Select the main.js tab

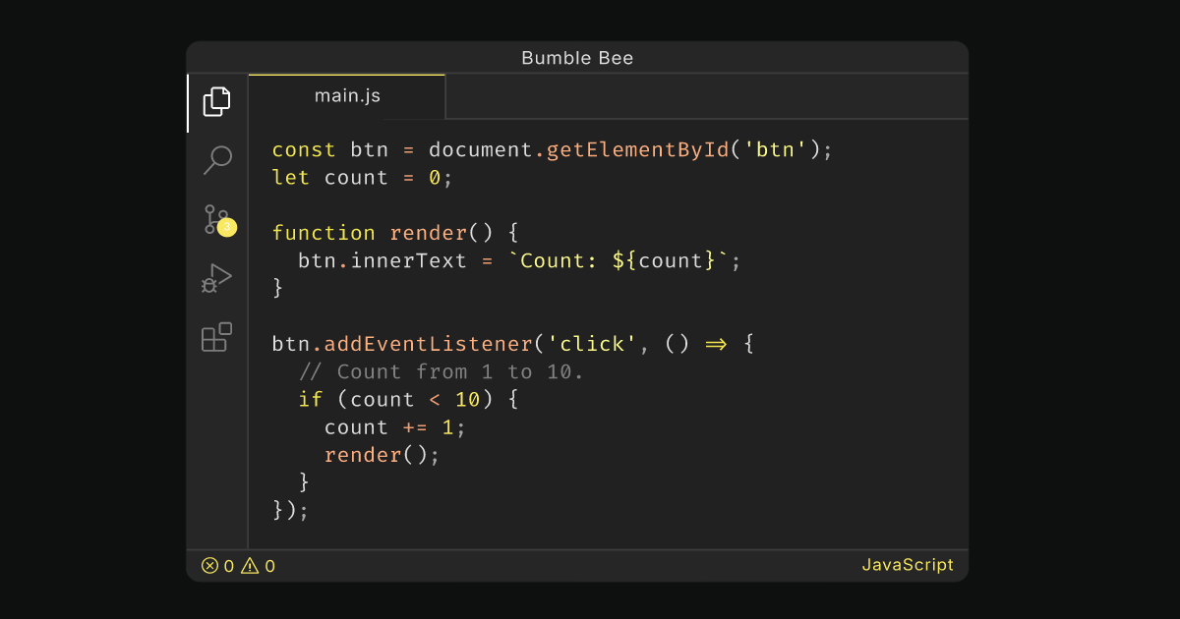point(347,96)
